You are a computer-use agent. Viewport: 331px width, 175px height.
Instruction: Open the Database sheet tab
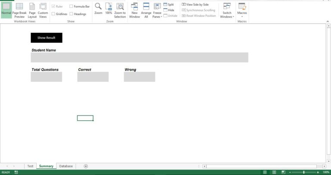[x=66, y=166]
